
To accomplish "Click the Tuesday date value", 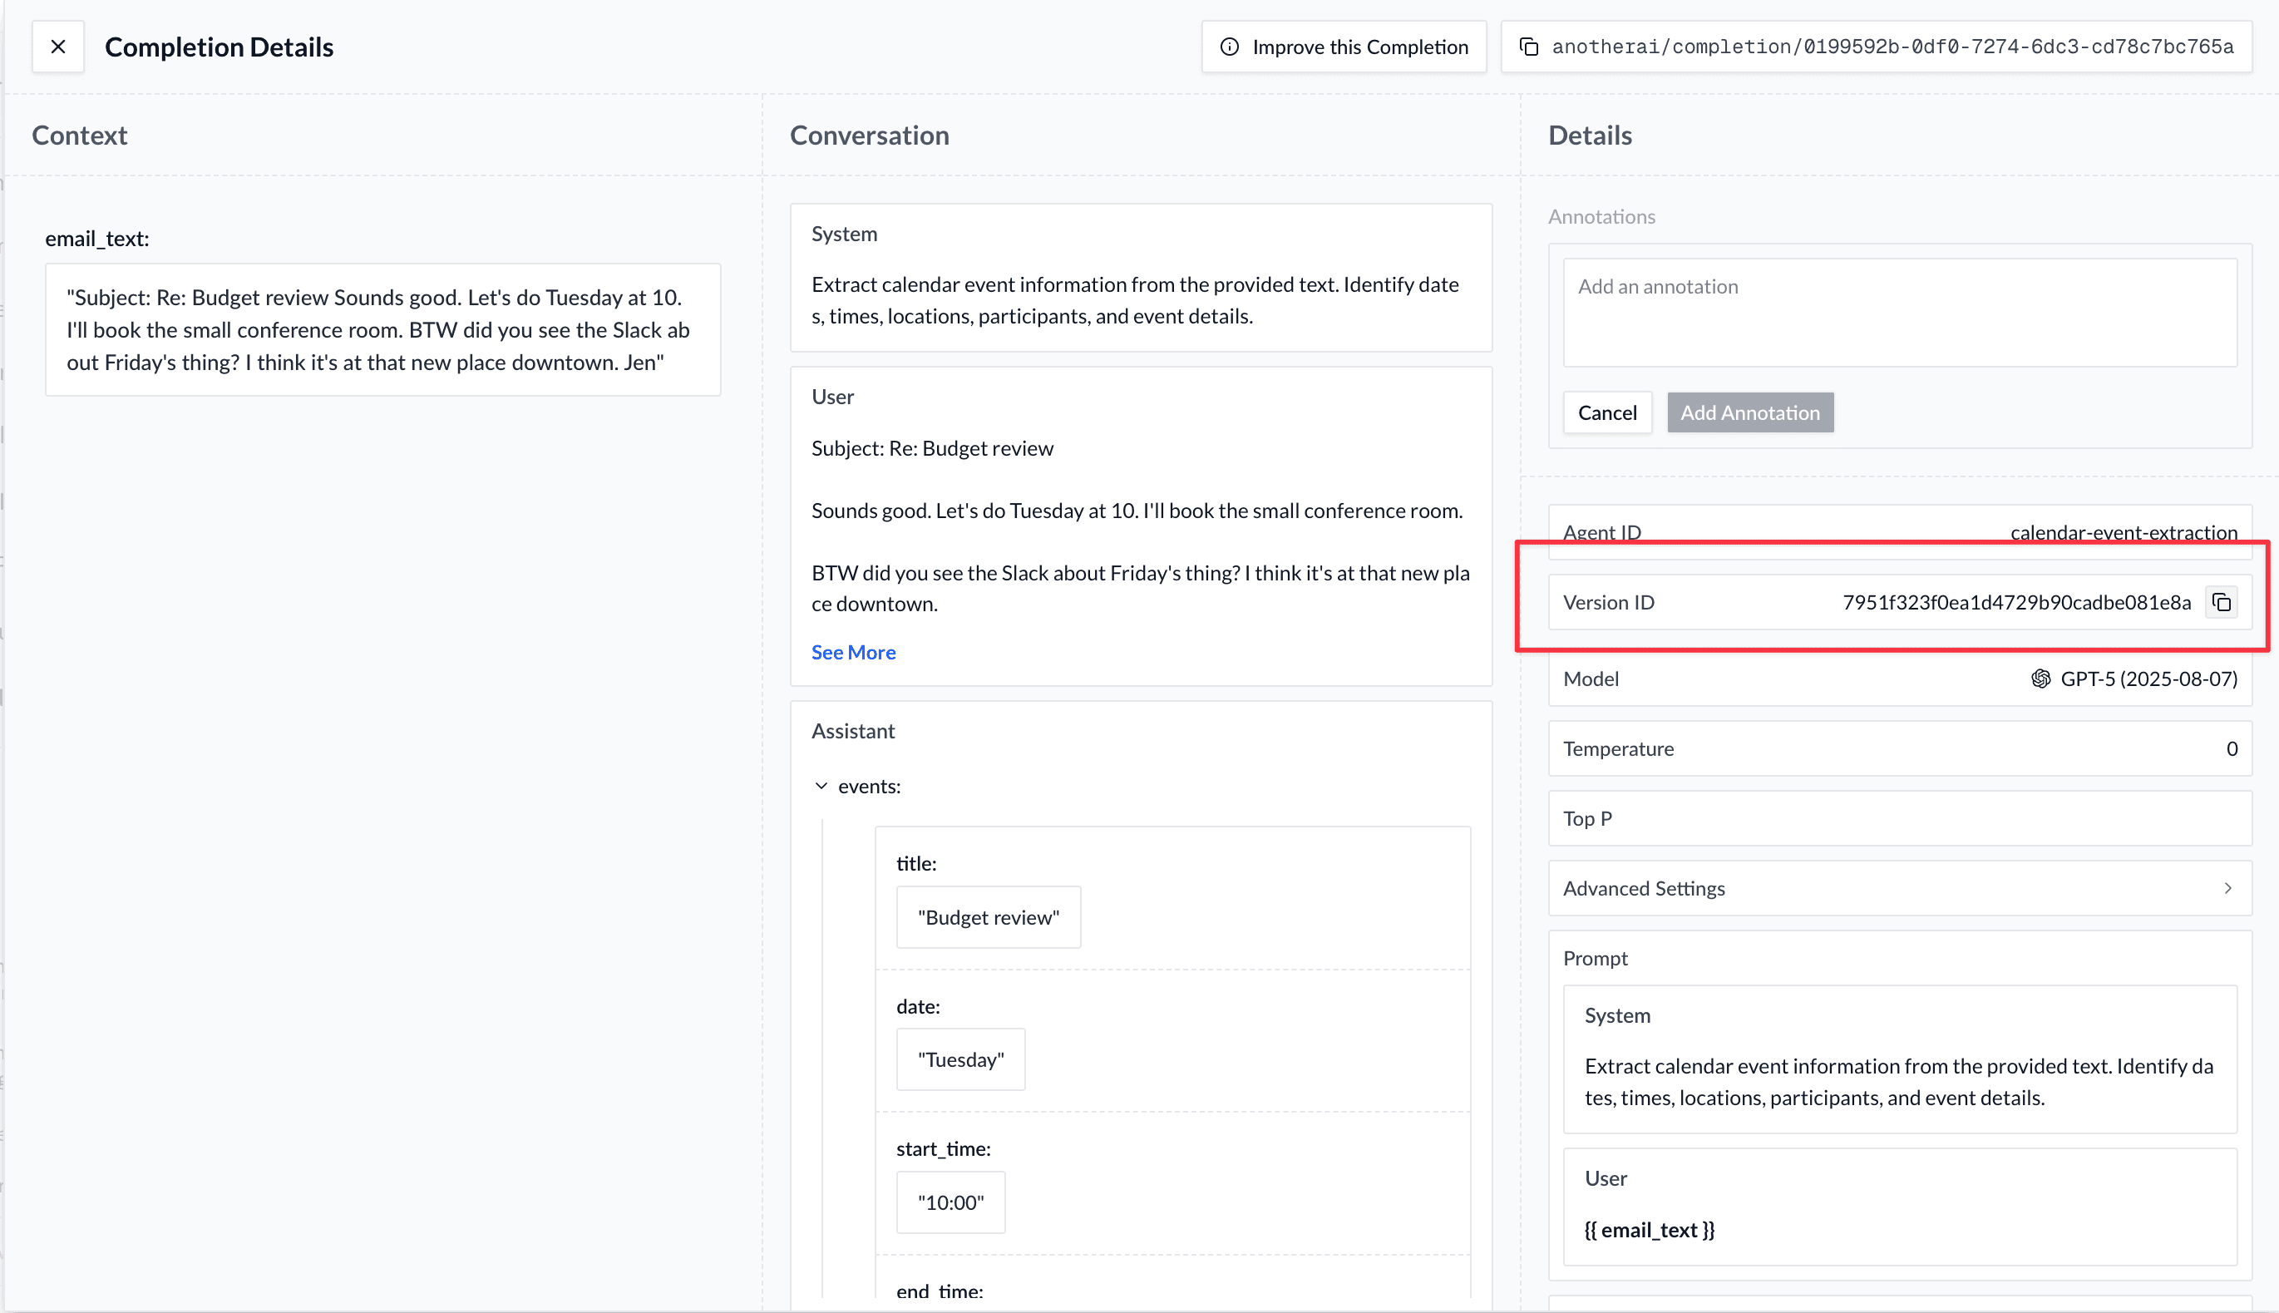I will click(960, 1059).
